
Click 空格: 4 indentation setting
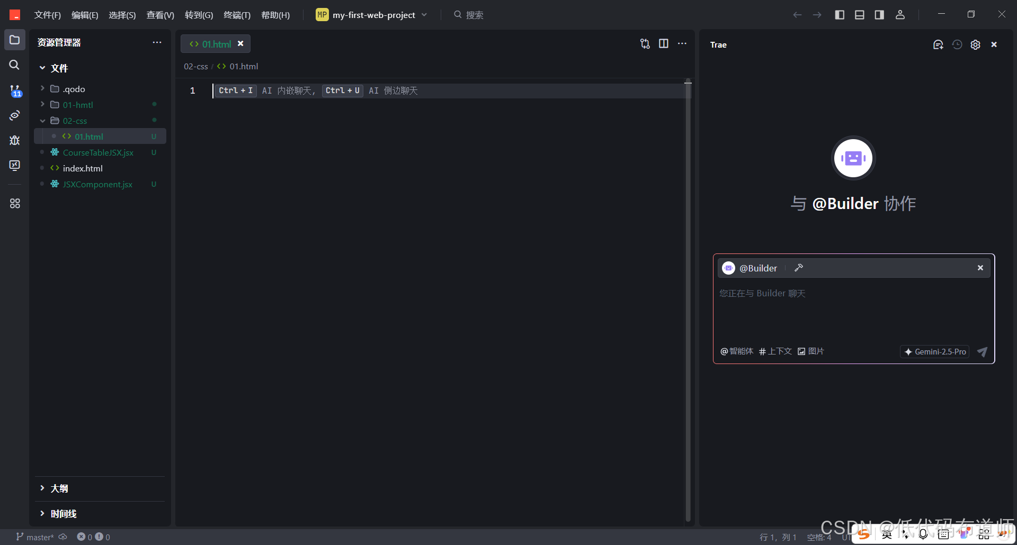pos(819,537)
